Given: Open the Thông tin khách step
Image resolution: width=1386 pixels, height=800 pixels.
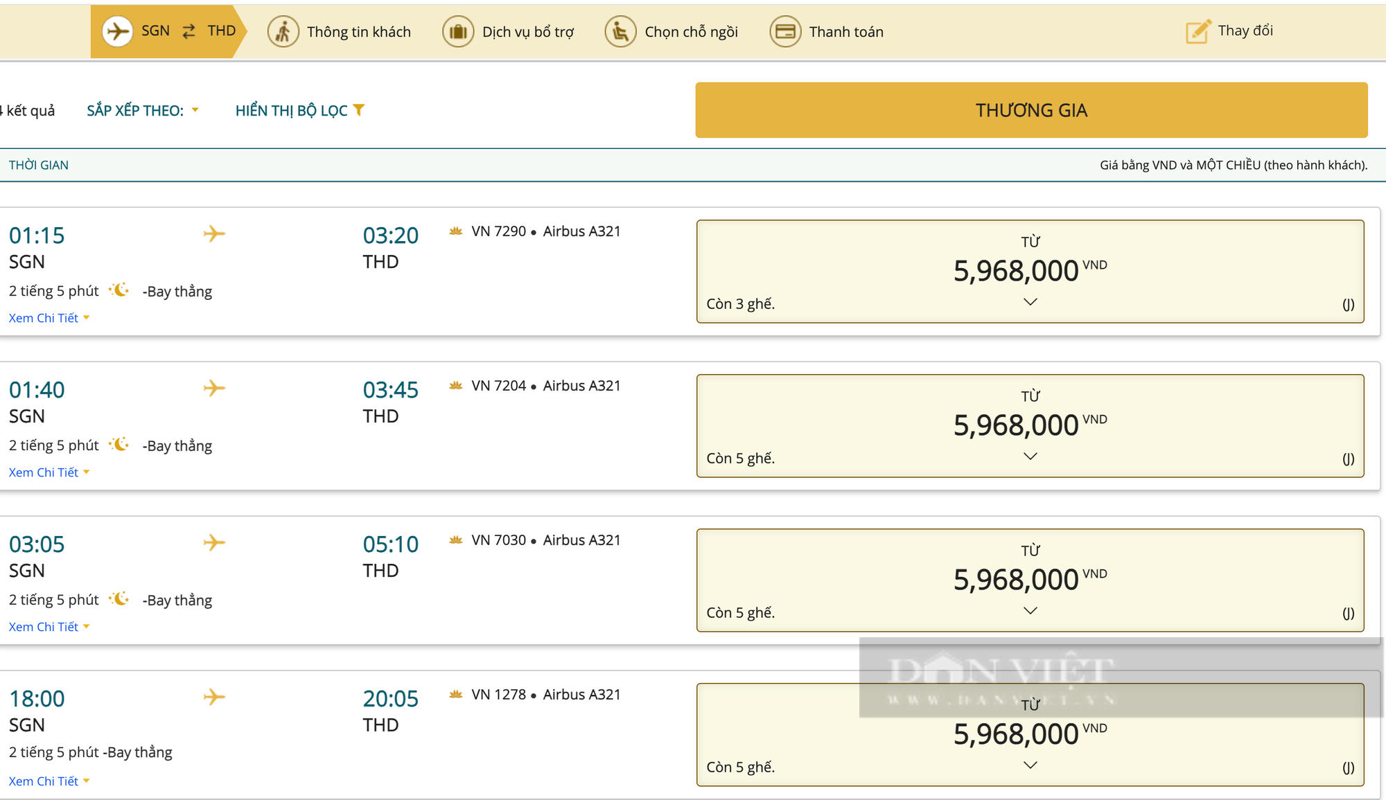Looking at the screenshot, I should point(340,32).
